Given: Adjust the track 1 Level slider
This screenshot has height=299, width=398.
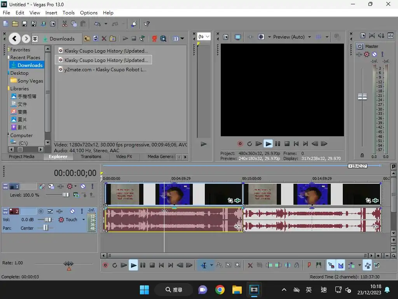Looking at the screenshot, I should (x=65, y=195).
